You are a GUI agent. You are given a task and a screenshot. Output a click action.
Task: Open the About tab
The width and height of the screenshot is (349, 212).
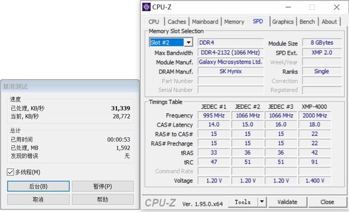[x=329, y=22]
